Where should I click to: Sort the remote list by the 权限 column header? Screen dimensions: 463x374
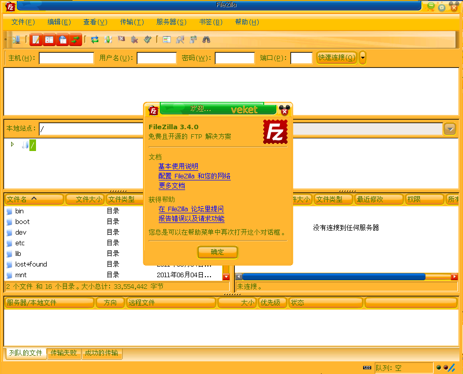(424, 200)
